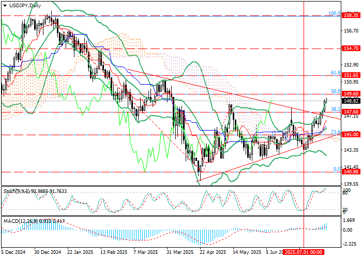The width and height of the screenshot is (362, 258).
Task: Click the 152.90 price scale value
Action: pyautogui.click(x=351, y=64)
